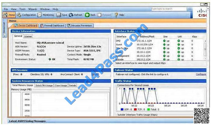The height and width of the screenshot is (125, 211).
Task: Open the Help menu
Action: 55,9
